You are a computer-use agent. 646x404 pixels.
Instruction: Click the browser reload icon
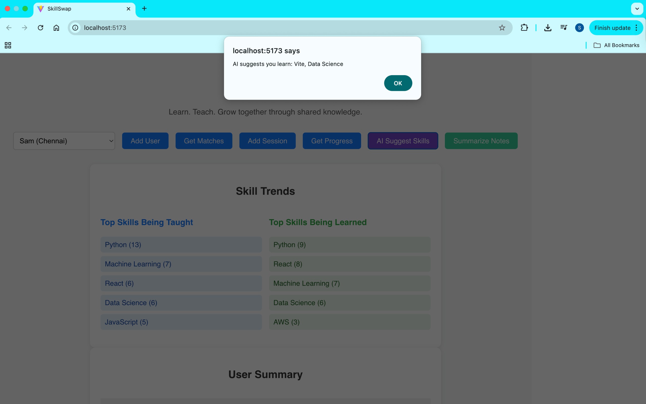click(x=40, y=28)
